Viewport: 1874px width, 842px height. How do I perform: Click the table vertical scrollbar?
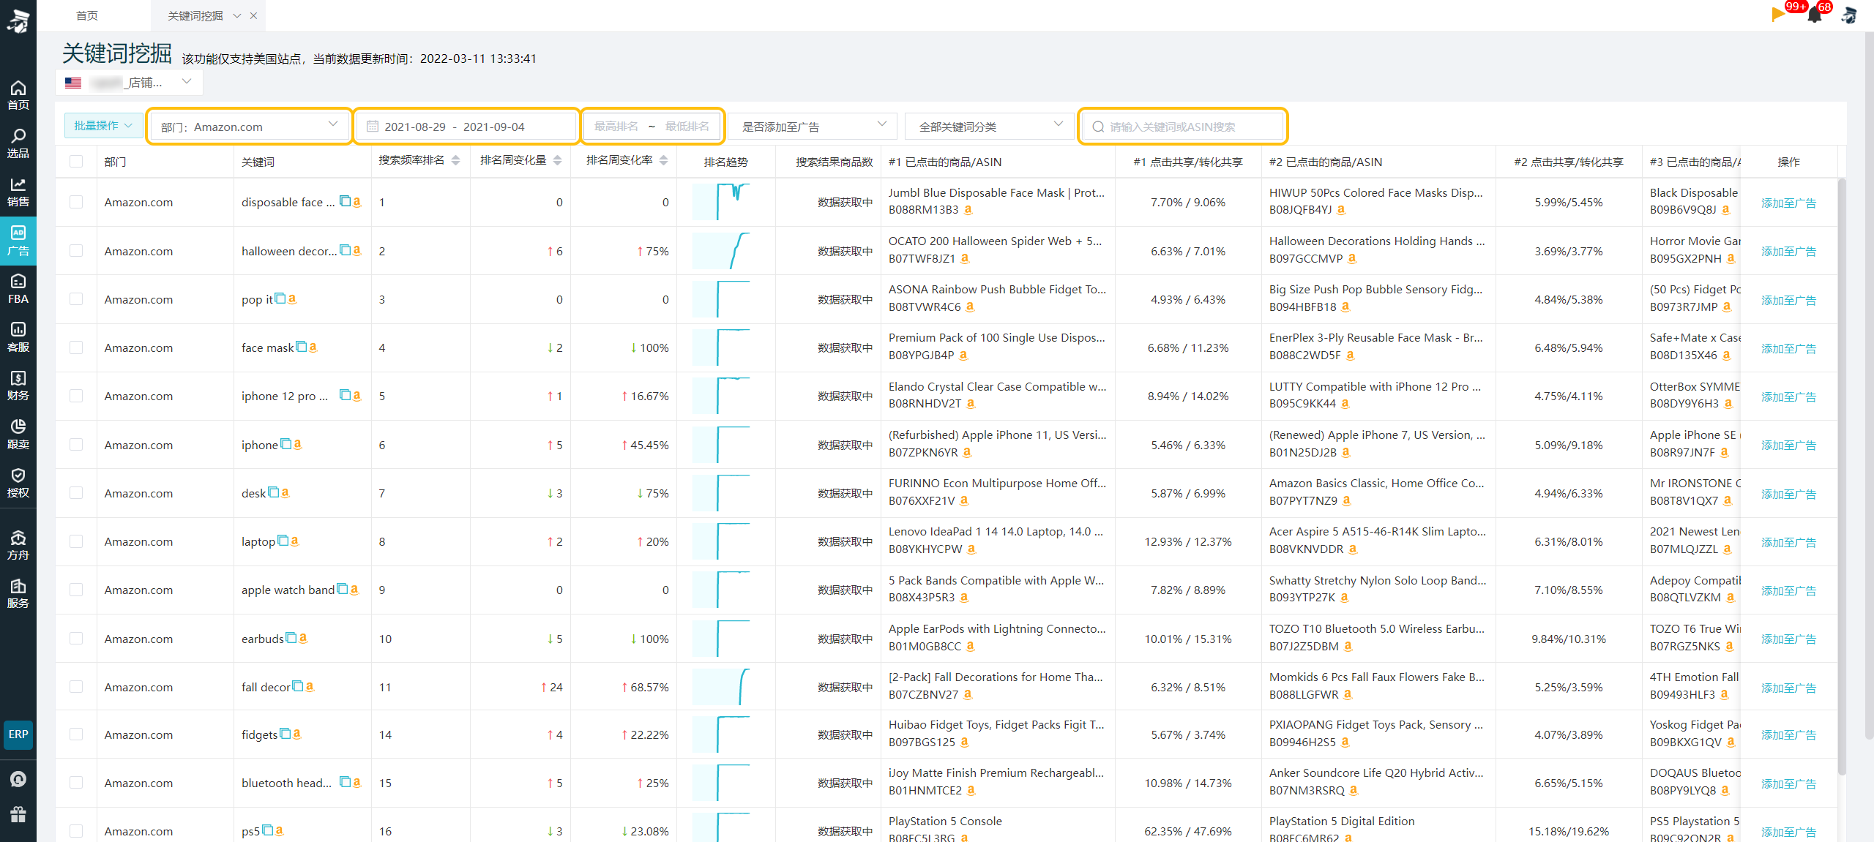point(1842,475)
